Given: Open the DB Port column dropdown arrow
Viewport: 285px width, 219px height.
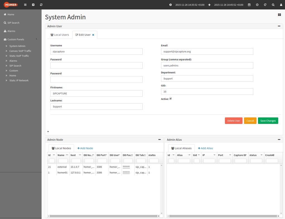Looking at the screenshot, I should (x=106, y=155).
